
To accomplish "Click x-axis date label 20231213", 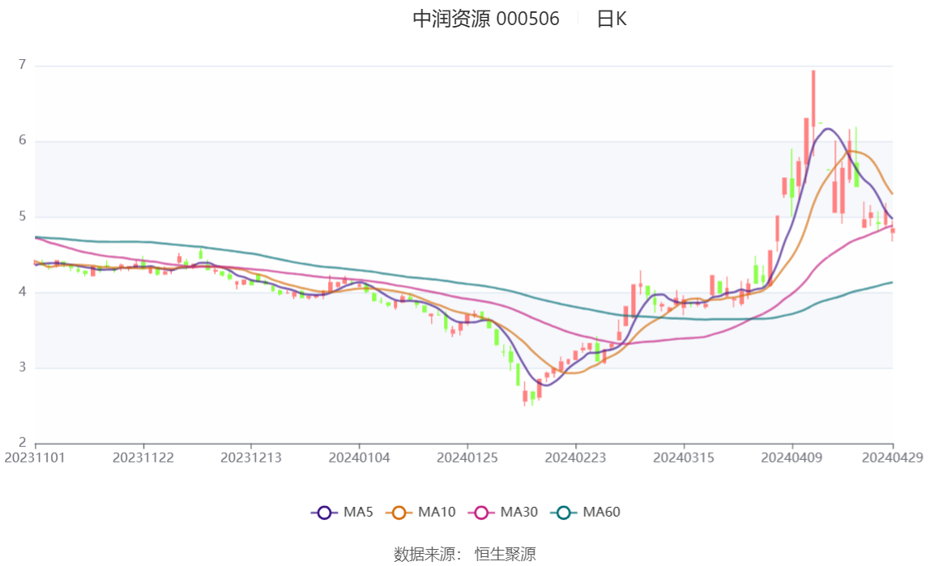I will click(x=251, y=457).
